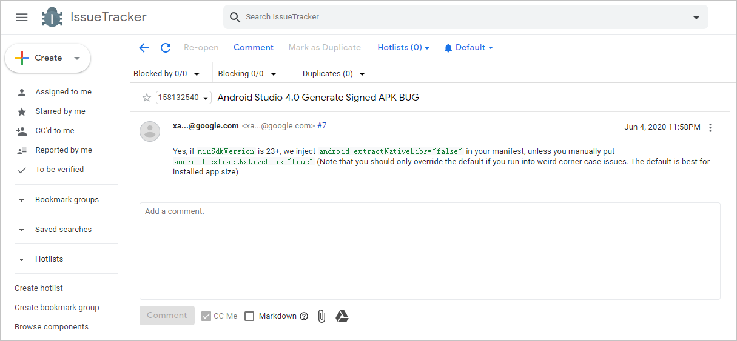
Task: Click inside Add a comment box
Action: coord(430,251)
